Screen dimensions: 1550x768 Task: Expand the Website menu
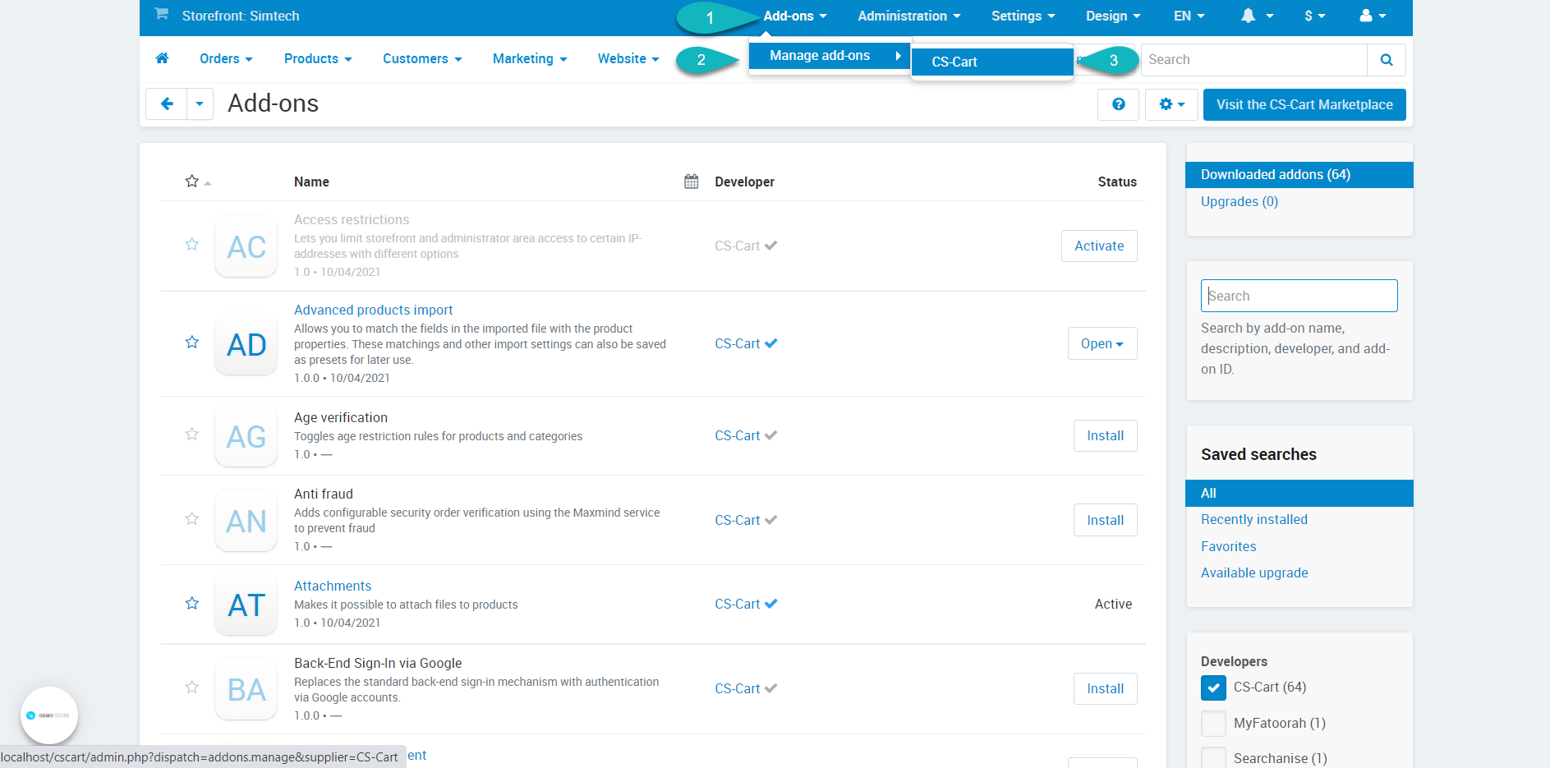(628, 58)
